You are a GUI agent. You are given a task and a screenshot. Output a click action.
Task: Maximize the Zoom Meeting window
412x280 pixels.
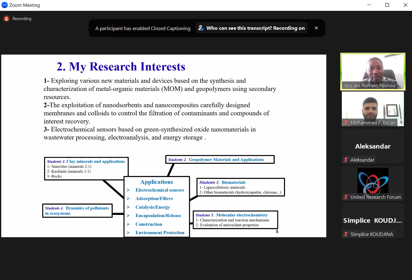tap(387, 5)
